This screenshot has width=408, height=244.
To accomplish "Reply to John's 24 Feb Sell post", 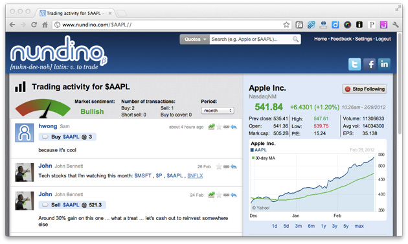I will [x=234, y=195].
